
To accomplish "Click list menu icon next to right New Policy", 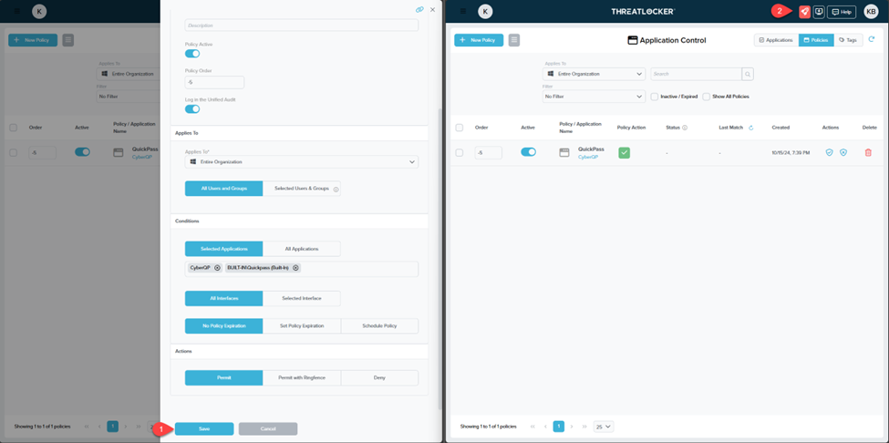I will 514,40.
